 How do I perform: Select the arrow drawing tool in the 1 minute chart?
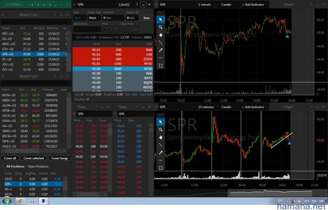point(161,50)
